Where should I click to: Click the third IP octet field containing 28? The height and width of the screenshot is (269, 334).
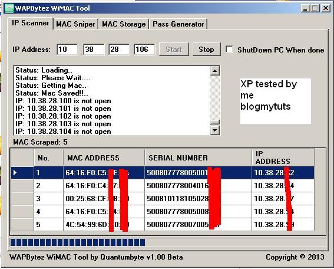point(119,50)
